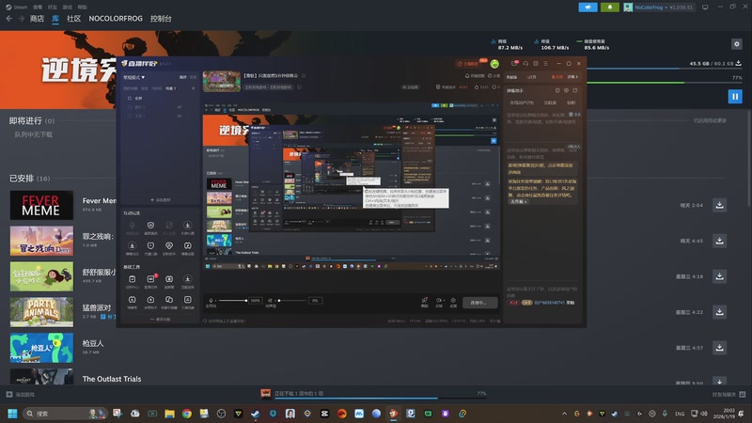This screenshot has width=752, height=423.
Task: Open hamburger menu in streaming app title bar
Action: (x=545, y=63)
